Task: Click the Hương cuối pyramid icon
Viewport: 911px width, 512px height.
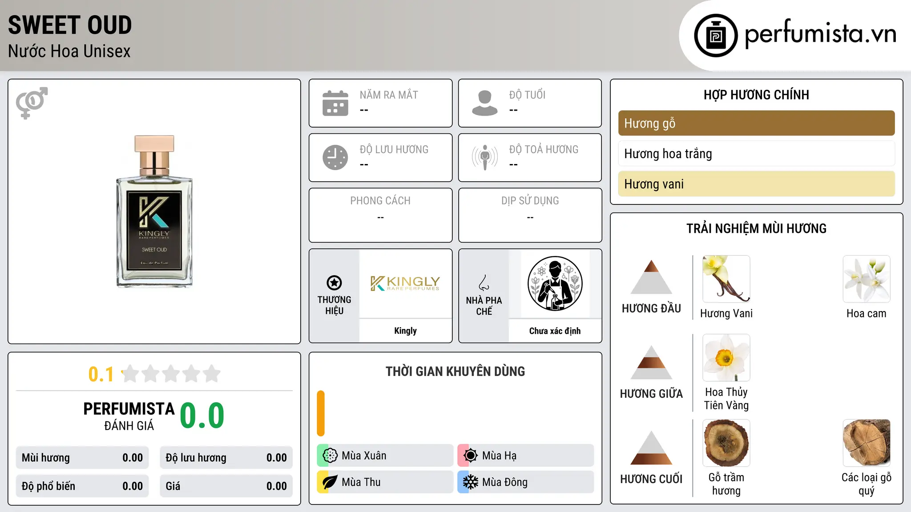Action: tap(651, 448)
